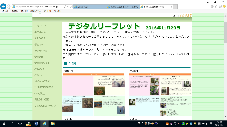This screenshot has width=227, height=127.
Task: Open the 春植物 leaflet thumbnail
Action: point(160,95)
